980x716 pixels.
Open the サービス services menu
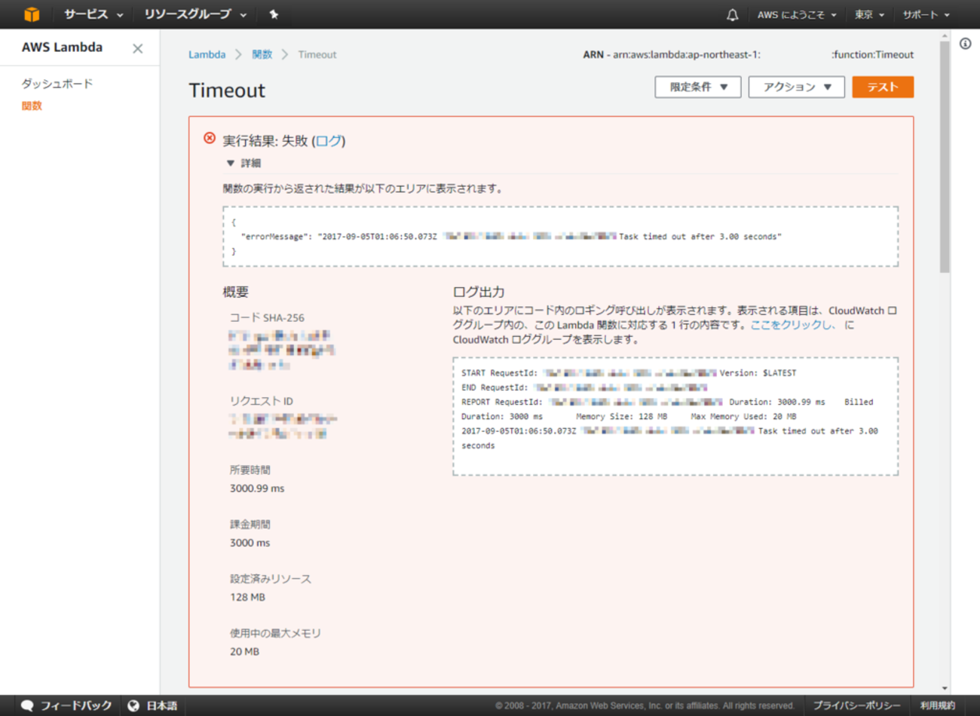coord(93,14)
